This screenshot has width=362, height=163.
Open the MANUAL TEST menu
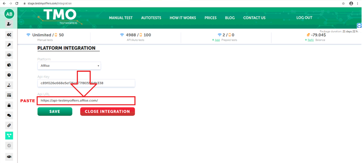121,18
